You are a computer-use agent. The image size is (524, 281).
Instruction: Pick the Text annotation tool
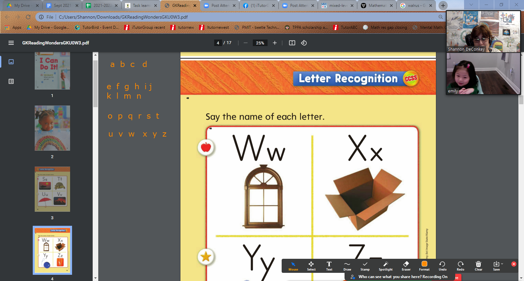[x=329, y=266]
